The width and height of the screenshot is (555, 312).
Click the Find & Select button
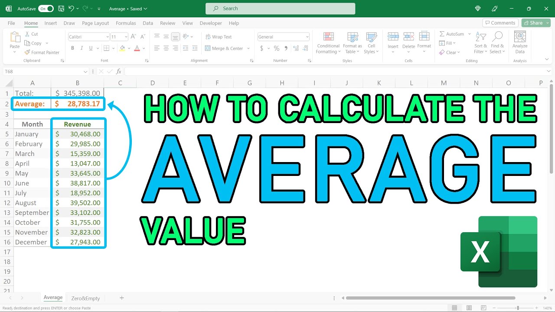tap(498, 42)
